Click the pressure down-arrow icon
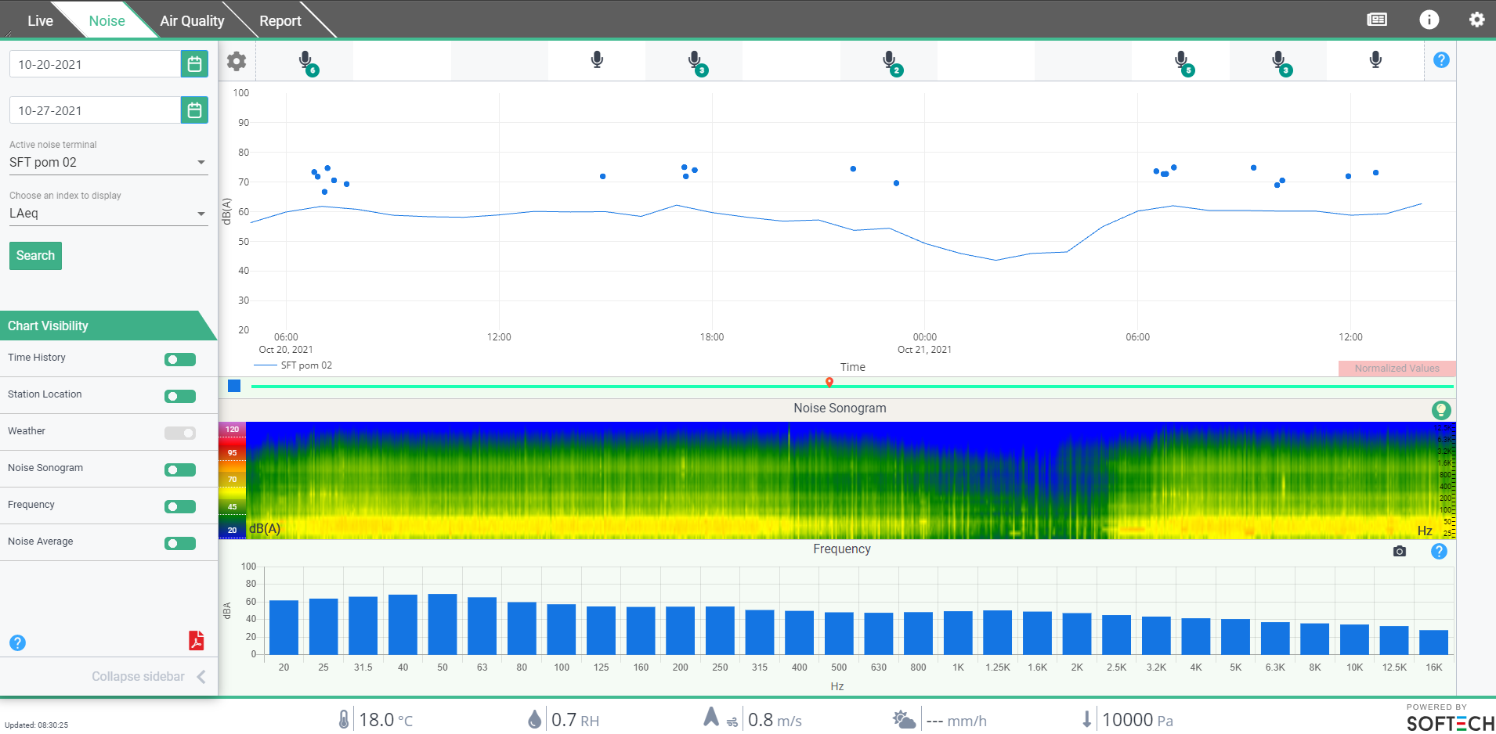Screen dimensions: 1496x734 click(1086, 719)
